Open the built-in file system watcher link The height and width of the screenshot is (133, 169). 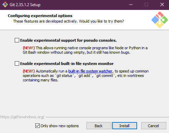pos(90,71)
